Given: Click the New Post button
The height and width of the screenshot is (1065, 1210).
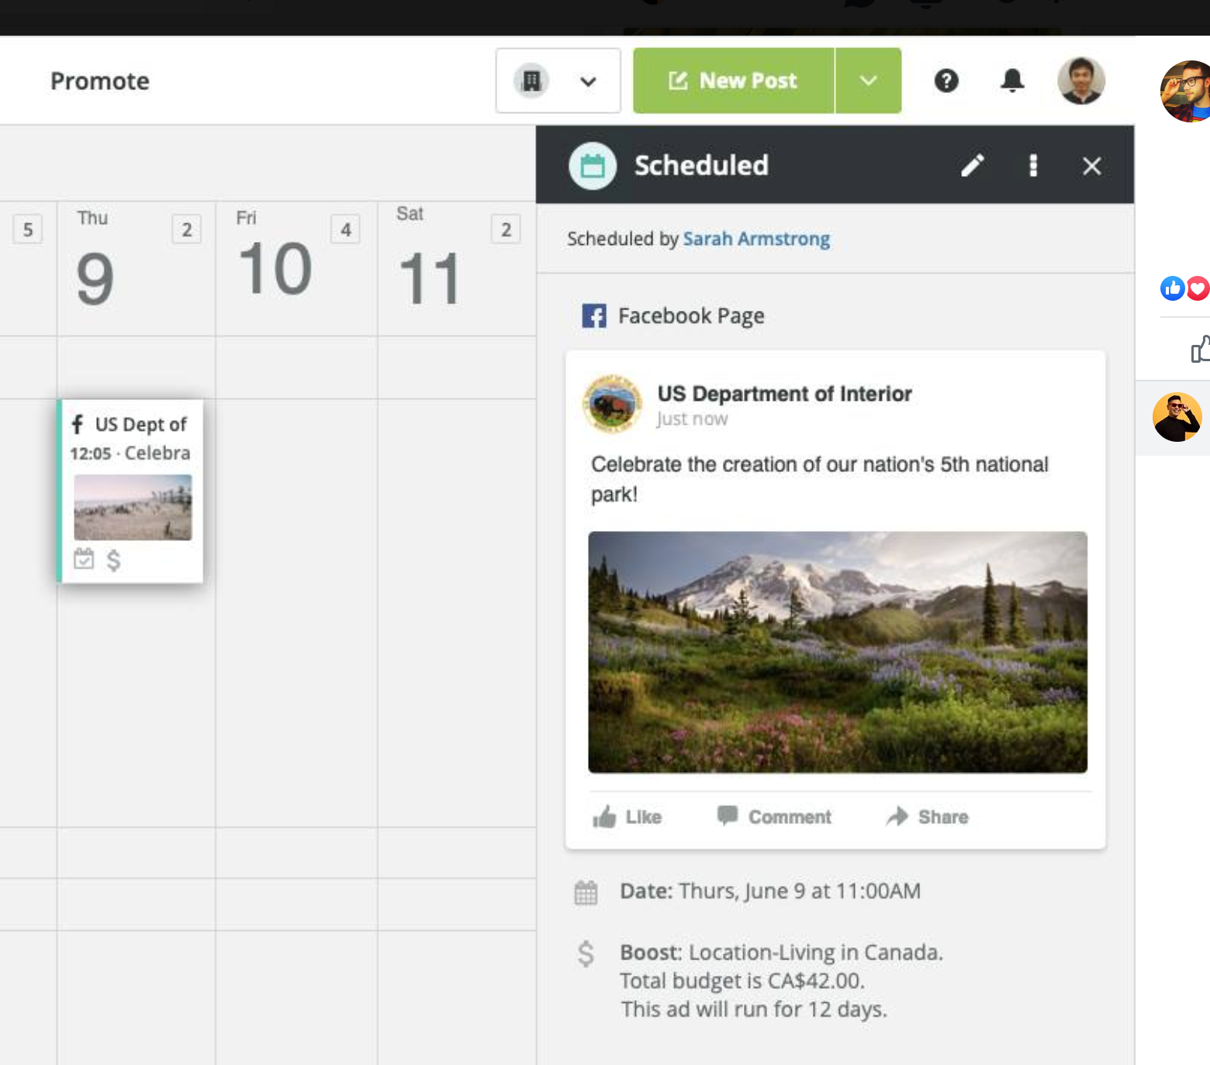Looking at the screenshot, I should 734,81.
